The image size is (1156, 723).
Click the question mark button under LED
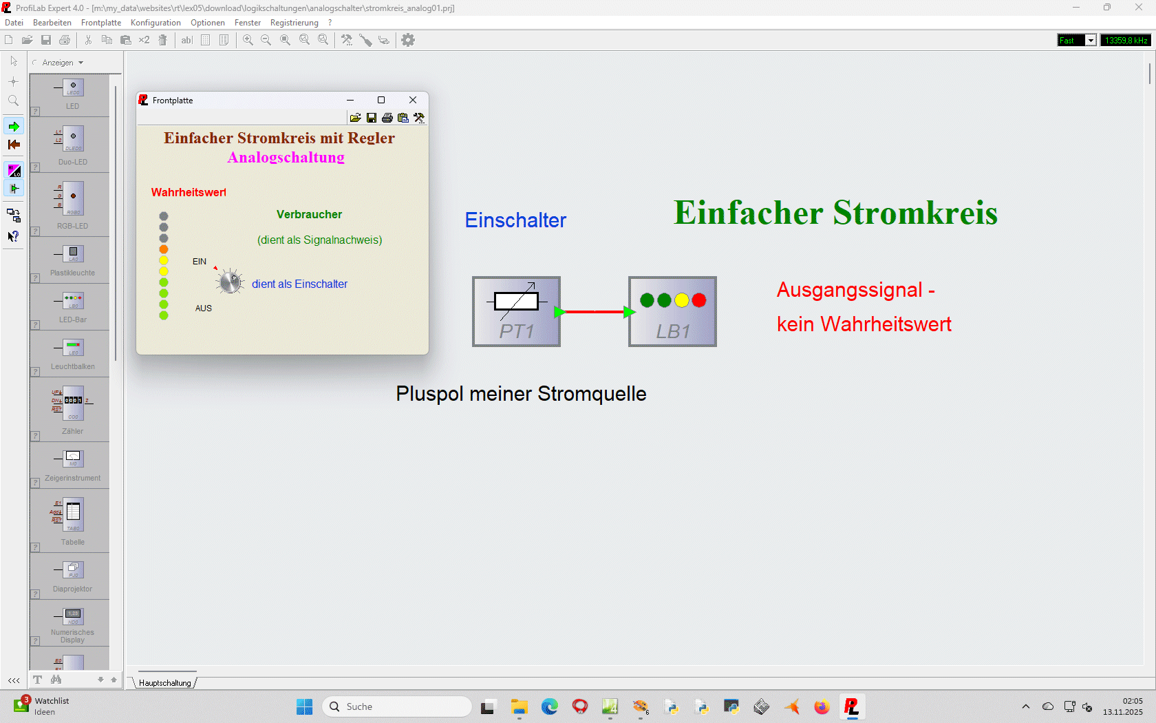coord(35,112)
